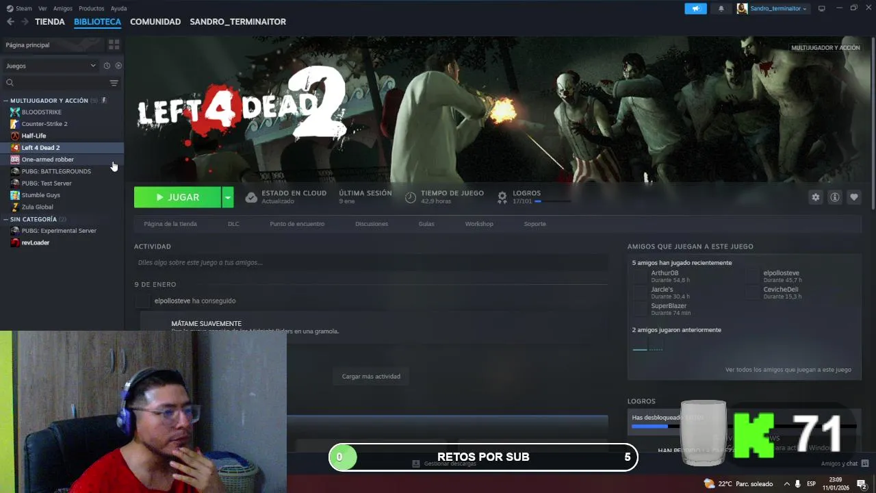Select Zula Global in the library

tap(37, 207)
